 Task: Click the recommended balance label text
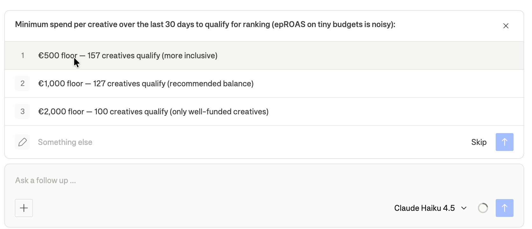[x=210, y=83]
